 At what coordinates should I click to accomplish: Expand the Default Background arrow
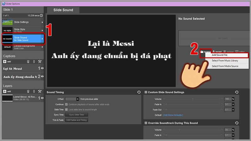click(x=42, y=47)
